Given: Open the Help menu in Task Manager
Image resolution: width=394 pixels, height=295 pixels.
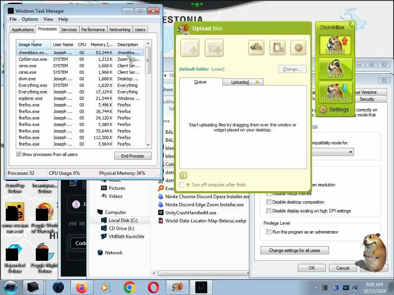Looking at the screenshot, I should pos(63,19).
